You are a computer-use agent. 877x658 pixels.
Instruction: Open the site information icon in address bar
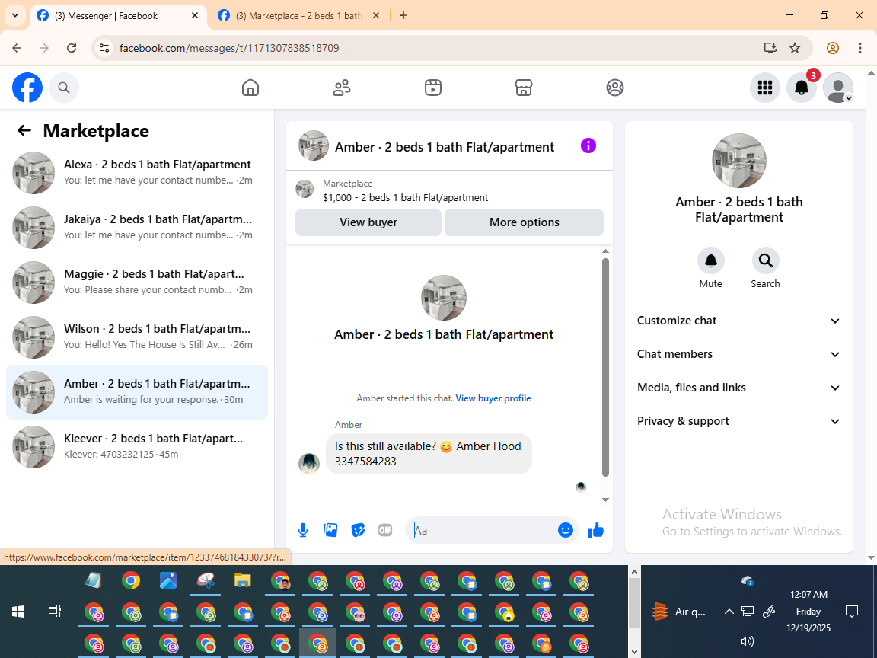[x=104, y=48]
